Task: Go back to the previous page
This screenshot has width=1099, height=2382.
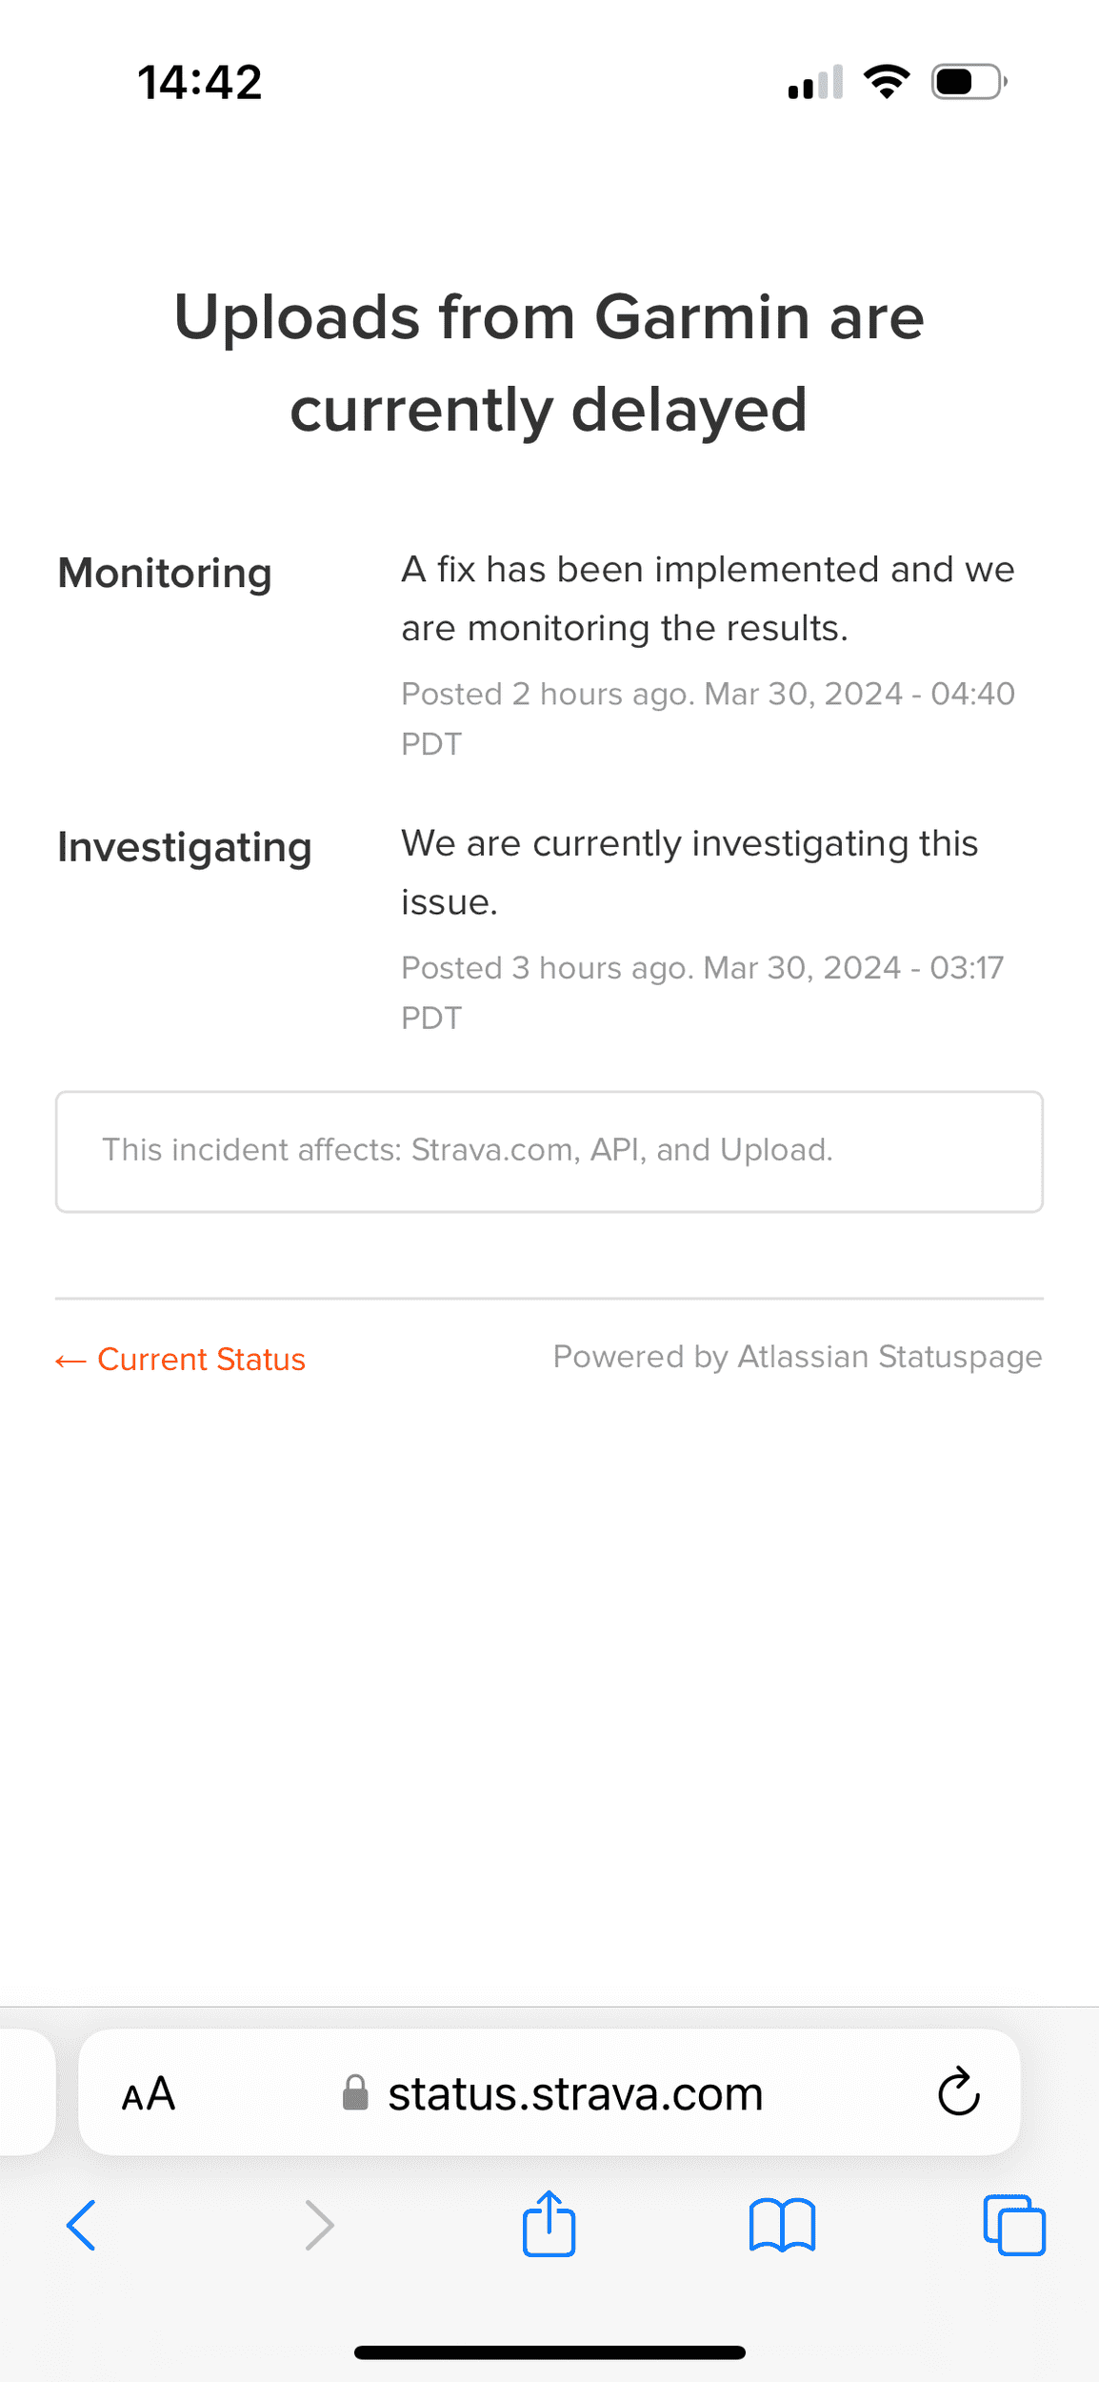Action: pos(81,2226)
